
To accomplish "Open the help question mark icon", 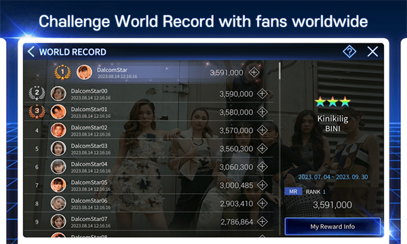I will point(349,52).
